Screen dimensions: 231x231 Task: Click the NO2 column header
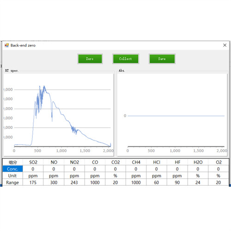(x=74, y=162)
